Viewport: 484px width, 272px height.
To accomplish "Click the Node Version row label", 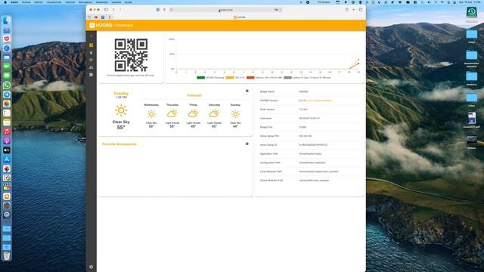I will [x=267, y=110].
